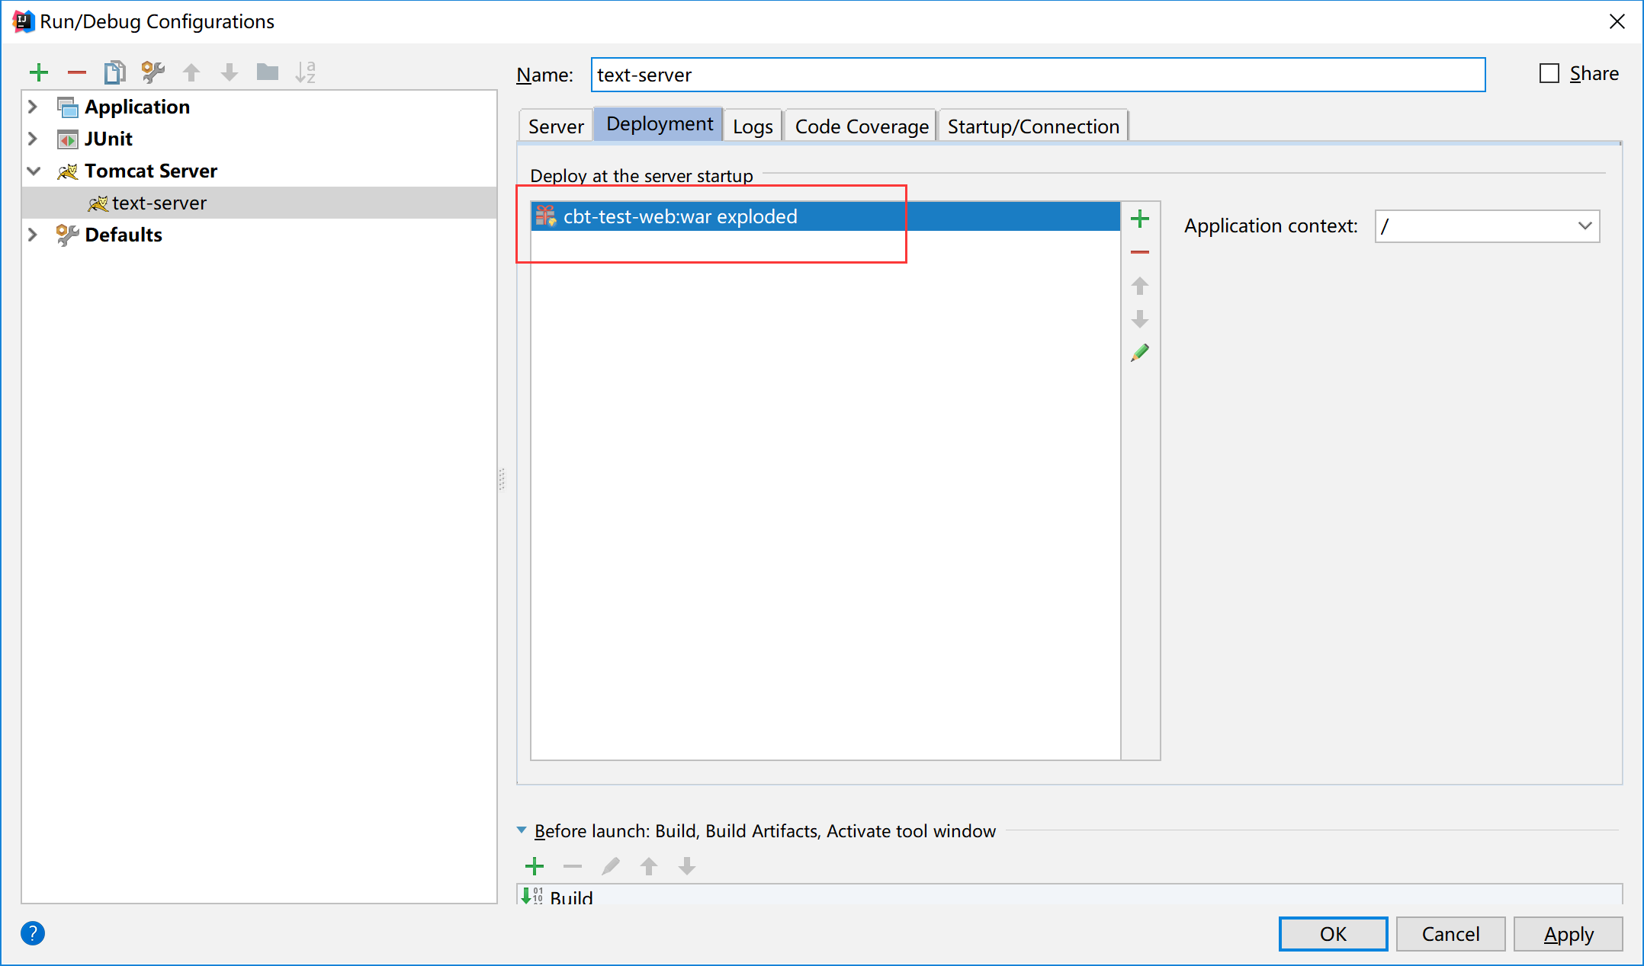The height and width of the screenshot is (966, 1644).
Task: Open Application context dropdown
Action: [x=1585, y=226]
